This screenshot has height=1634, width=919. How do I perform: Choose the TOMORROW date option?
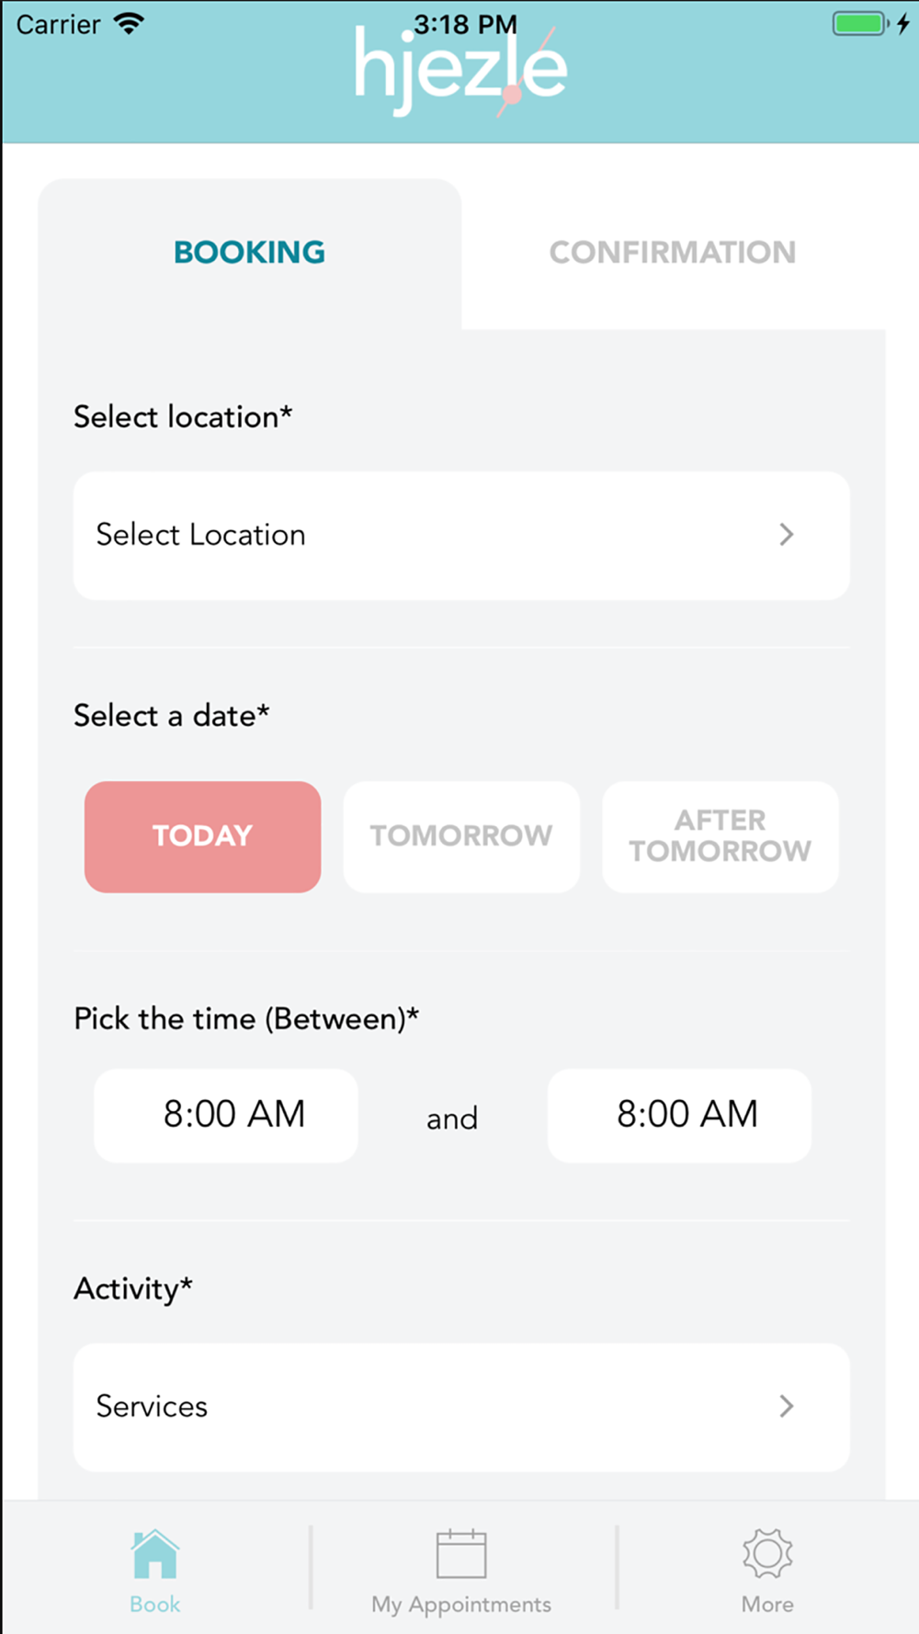point(461,836)
